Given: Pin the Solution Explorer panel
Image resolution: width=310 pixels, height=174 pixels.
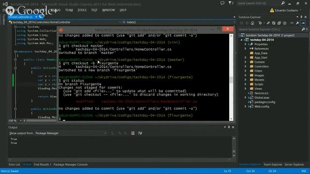Looking at the screenshot, I should (x=301, y=17).
